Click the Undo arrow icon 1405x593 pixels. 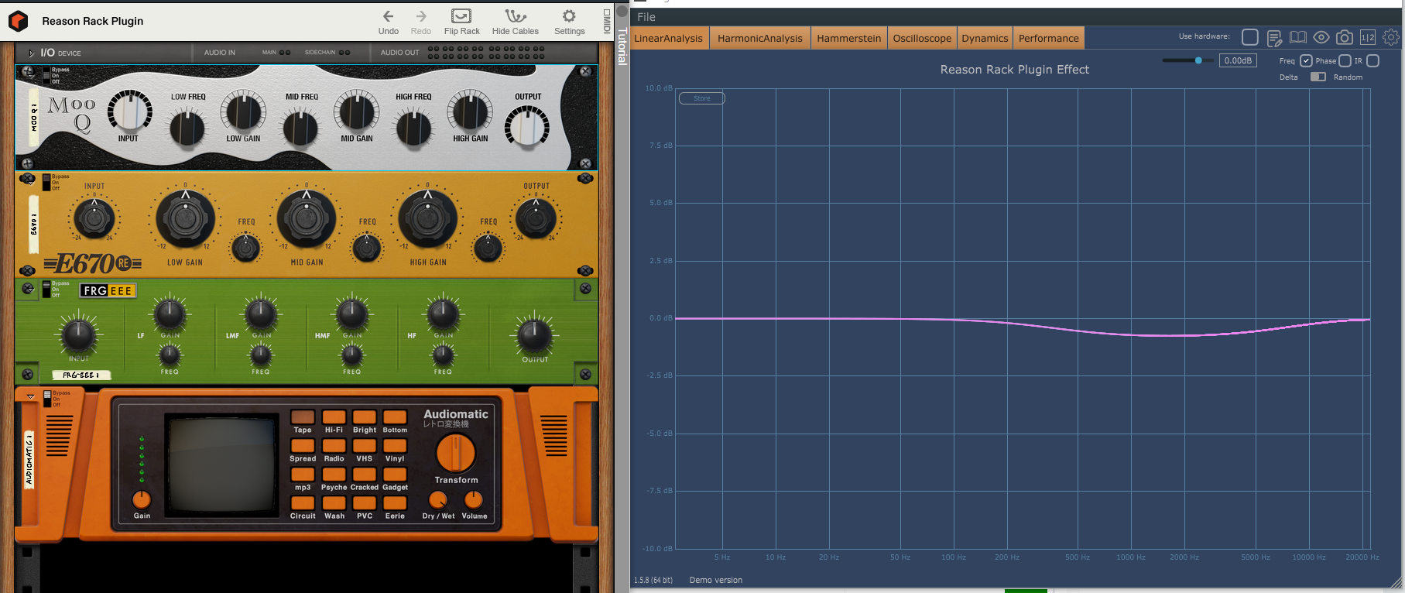[x=388, y=15]
